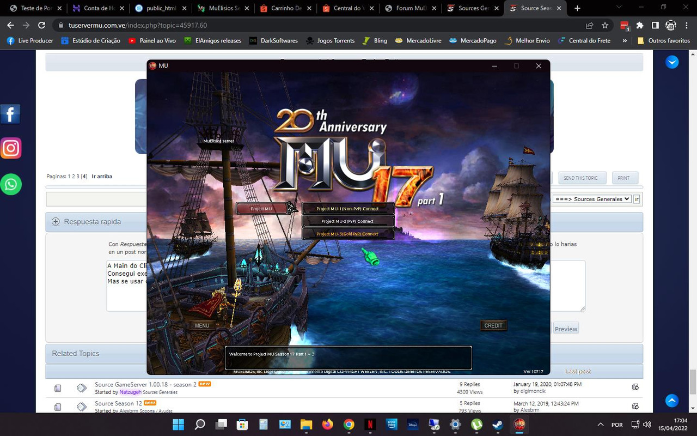Image resolution: width=697 pixels, height=436 pixels.
Task: Bookmark this page with the star icon
Action: point(605,25)
